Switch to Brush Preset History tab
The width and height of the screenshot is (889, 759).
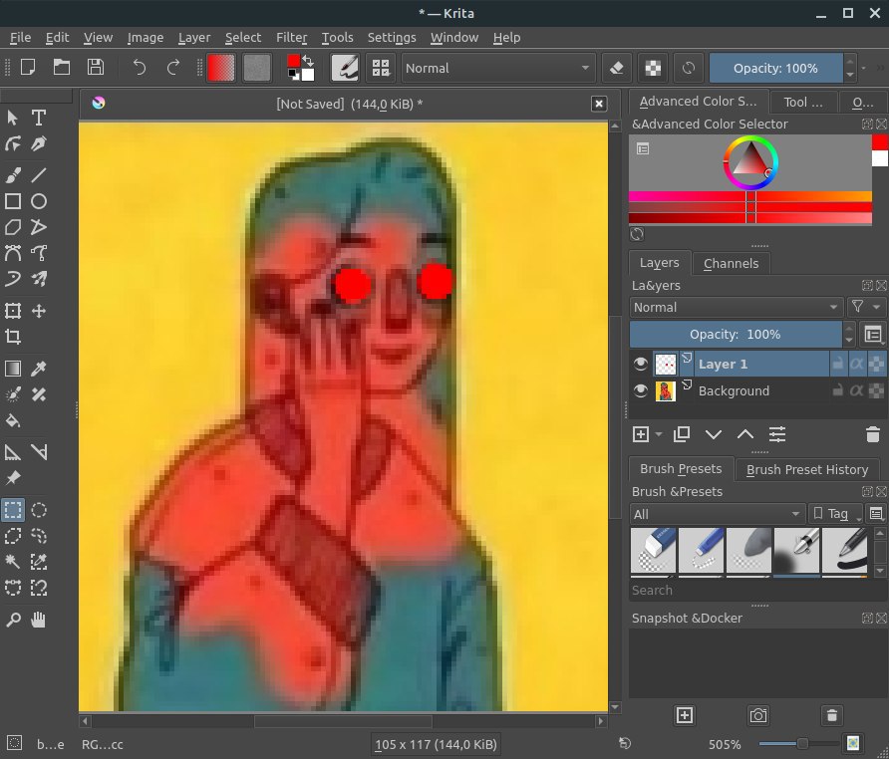tap(807, 469)
